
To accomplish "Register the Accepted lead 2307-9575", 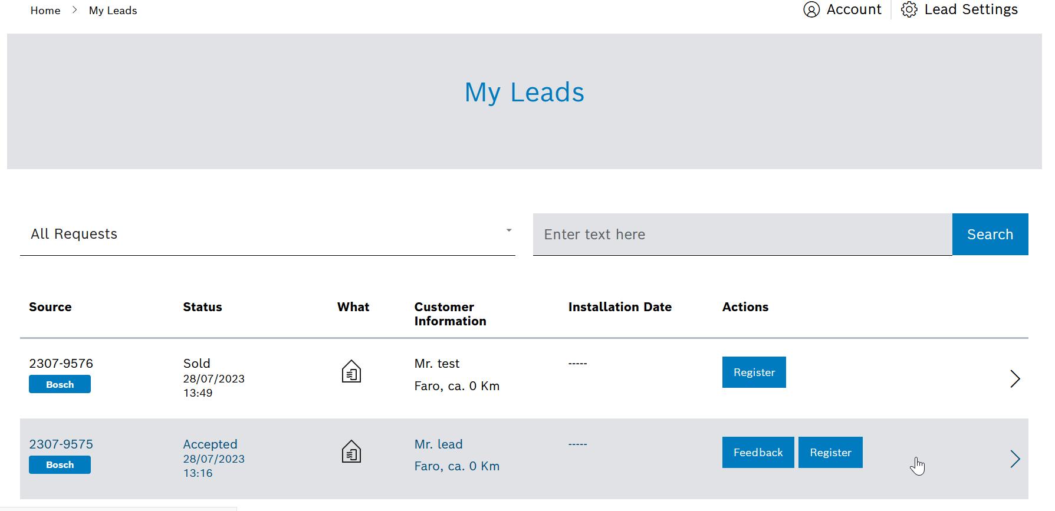I will pyautogui.click(x=830, y=452).
